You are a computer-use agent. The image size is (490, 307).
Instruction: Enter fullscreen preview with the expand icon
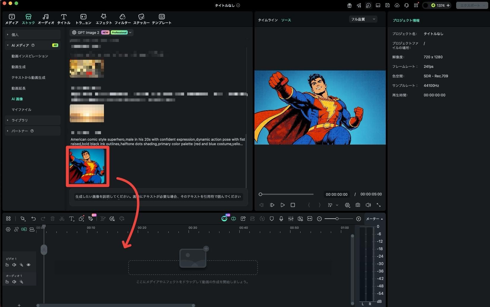coord(379,205)
